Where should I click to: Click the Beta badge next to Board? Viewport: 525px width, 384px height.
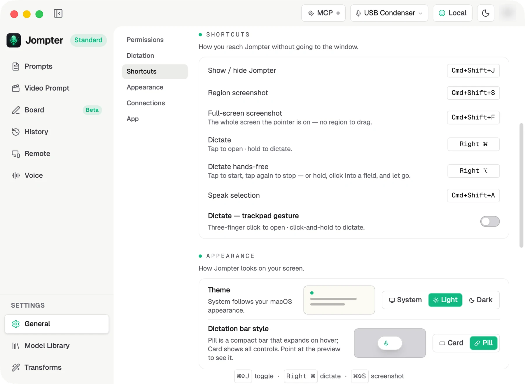(92, 110)
